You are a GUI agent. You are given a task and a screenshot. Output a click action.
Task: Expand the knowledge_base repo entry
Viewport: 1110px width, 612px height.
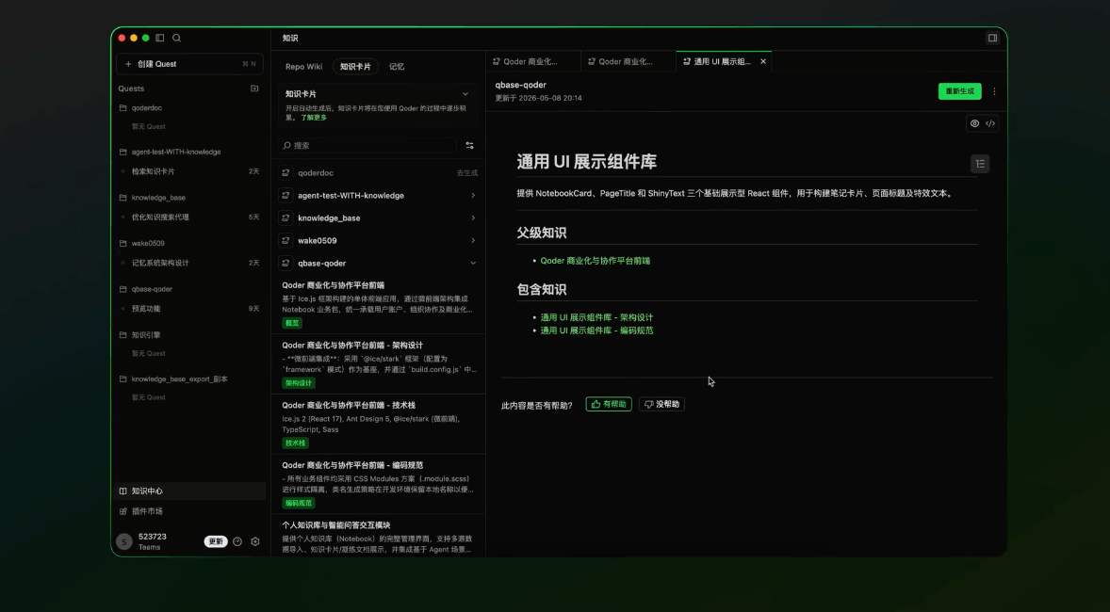coord(377,217)
